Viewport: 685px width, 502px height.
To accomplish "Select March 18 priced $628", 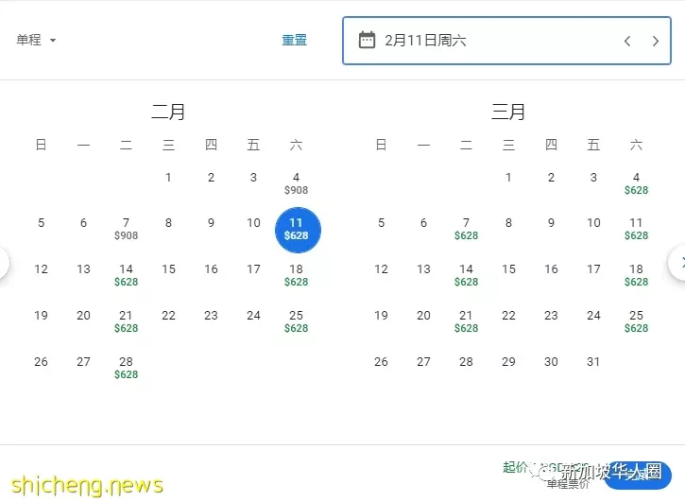I will [636, 275].
